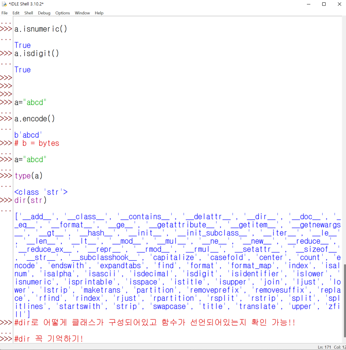Close the IDLE Shell window
The height and width of the screenshot is (350, 346).
pyautogui.click(x=339, y=4)
